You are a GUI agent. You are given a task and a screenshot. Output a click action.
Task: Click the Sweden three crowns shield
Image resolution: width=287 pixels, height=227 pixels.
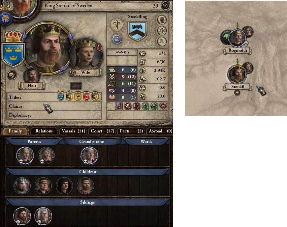(x=13, y=55)
